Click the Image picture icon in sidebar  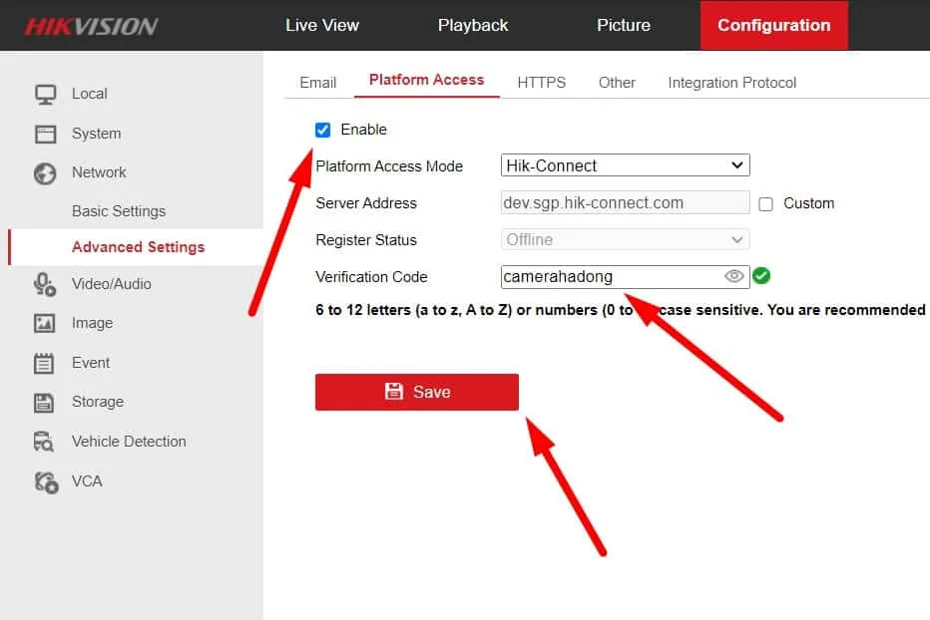(x=45, y=324)
